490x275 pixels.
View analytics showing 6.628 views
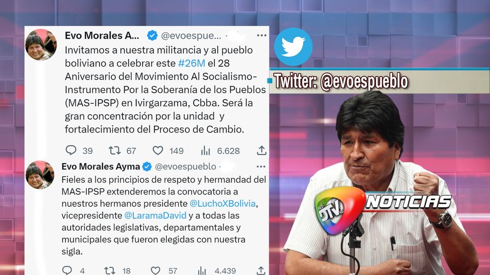(205, 151)
